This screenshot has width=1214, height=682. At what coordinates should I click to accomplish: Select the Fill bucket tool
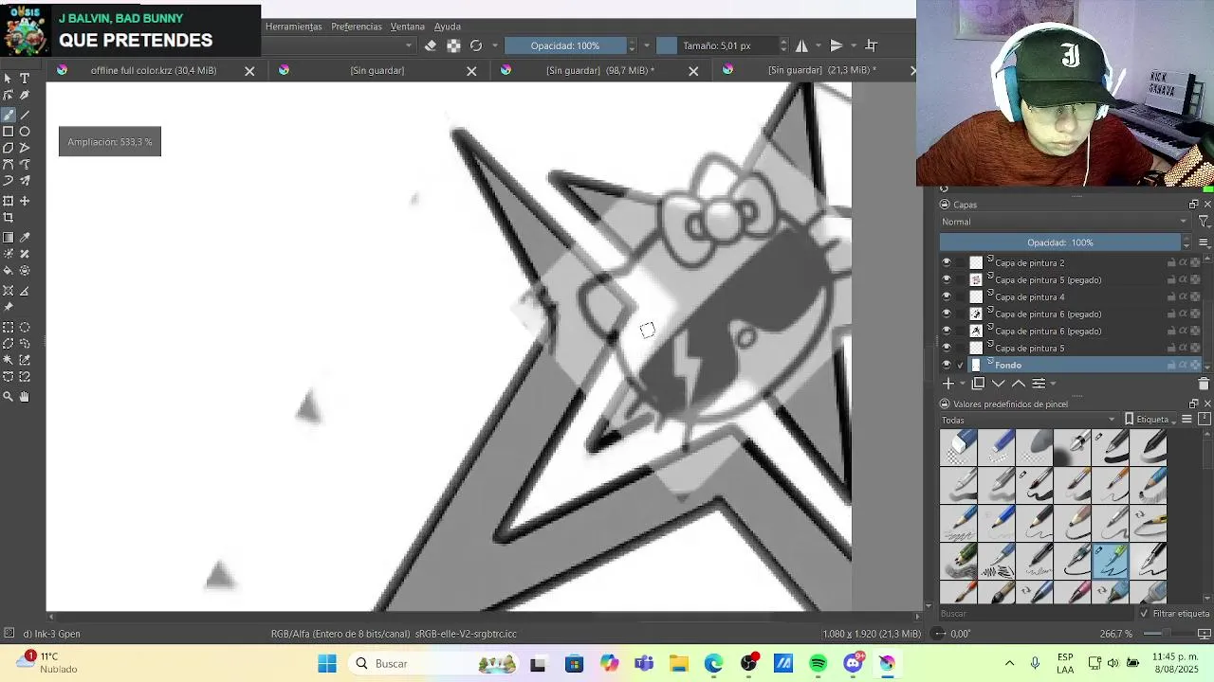tap(9, 271)
